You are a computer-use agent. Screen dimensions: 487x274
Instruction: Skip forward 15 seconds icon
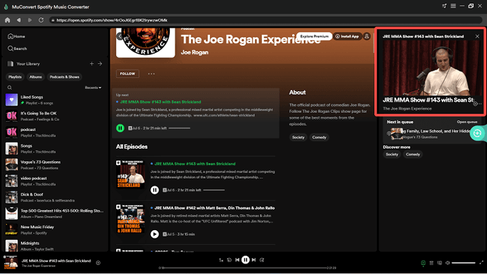(x=262, y=260)
